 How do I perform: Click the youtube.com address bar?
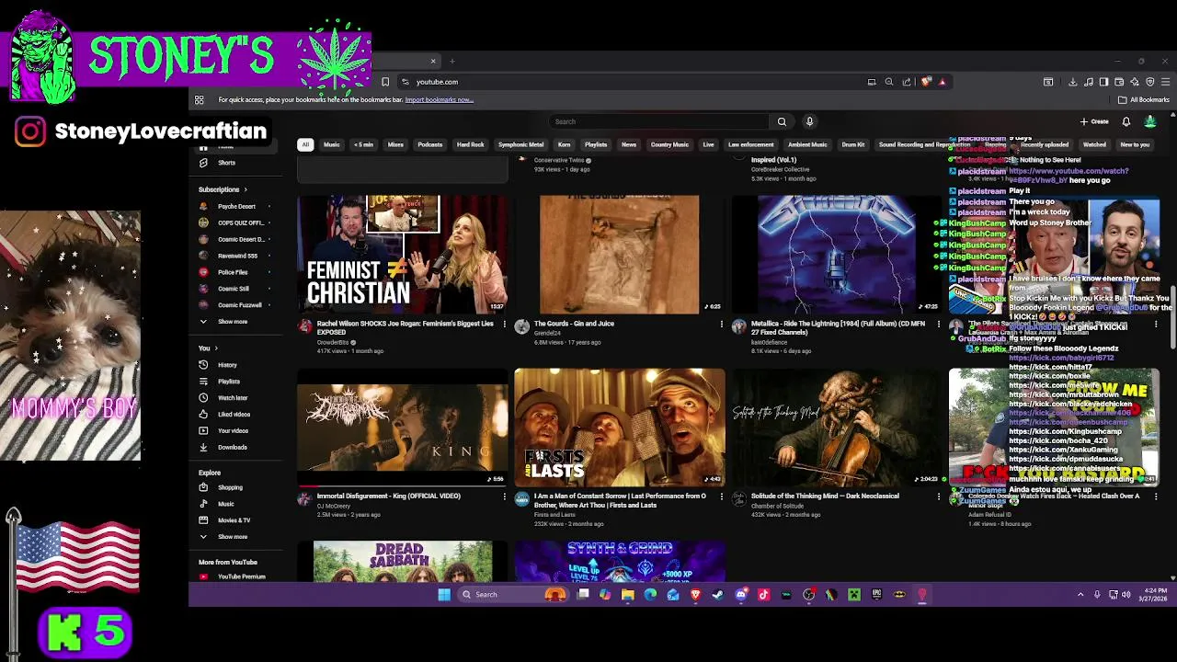coord(634,82)
